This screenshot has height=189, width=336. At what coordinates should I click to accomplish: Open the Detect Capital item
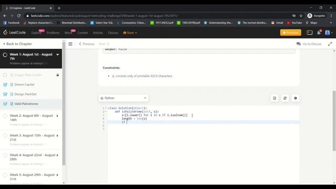point(24,85)
